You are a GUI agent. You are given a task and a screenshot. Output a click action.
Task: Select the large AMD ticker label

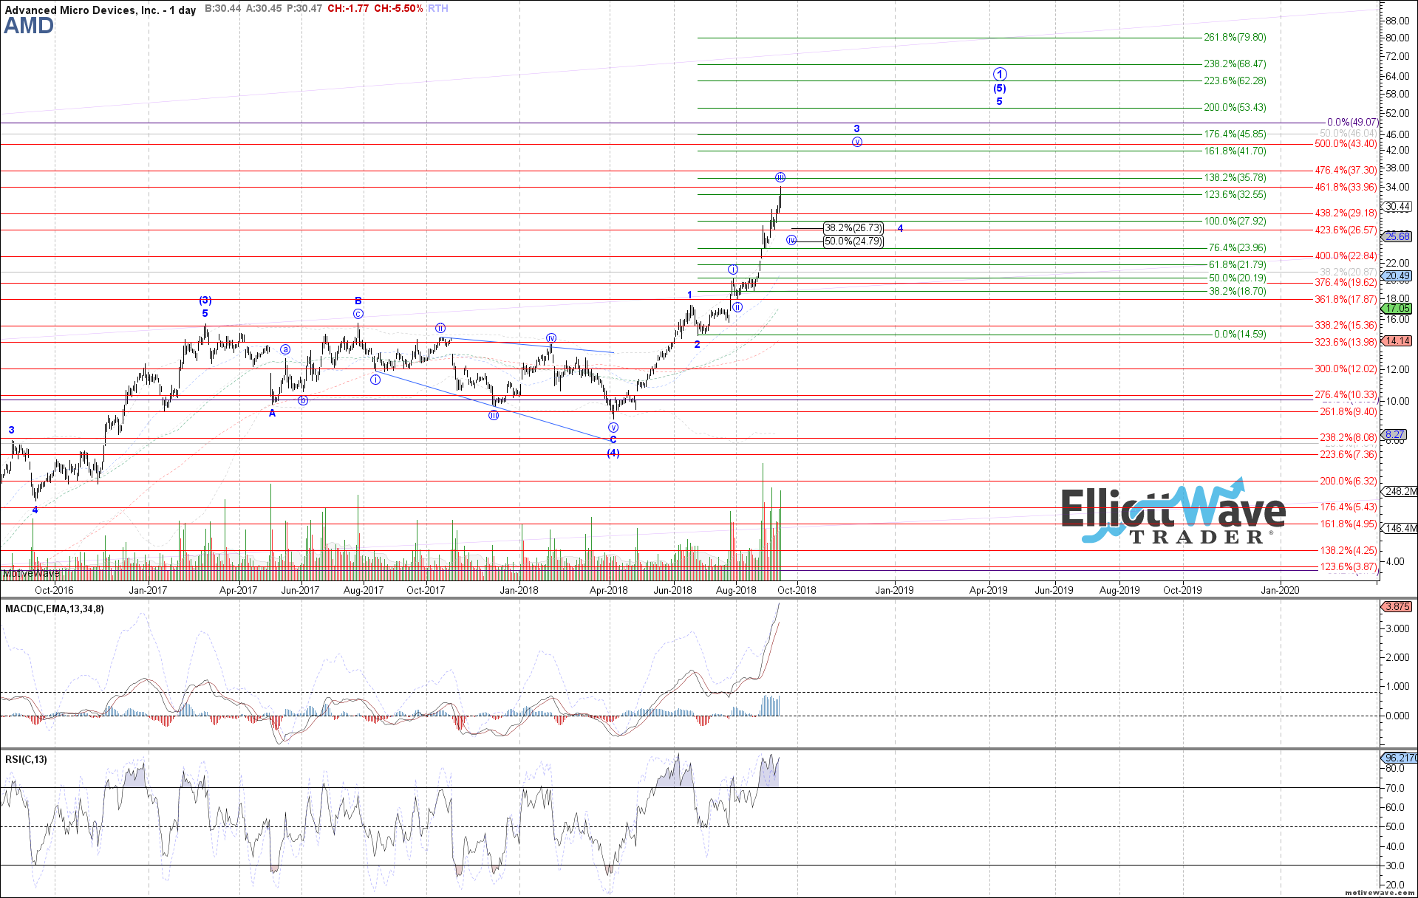[x=29, y=26]
